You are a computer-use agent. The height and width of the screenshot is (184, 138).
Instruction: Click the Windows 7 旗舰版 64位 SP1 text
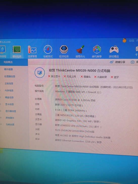78,92
